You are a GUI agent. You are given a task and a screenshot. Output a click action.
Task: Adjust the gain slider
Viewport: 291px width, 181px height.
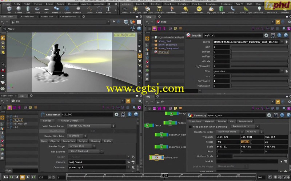[260, 47]
